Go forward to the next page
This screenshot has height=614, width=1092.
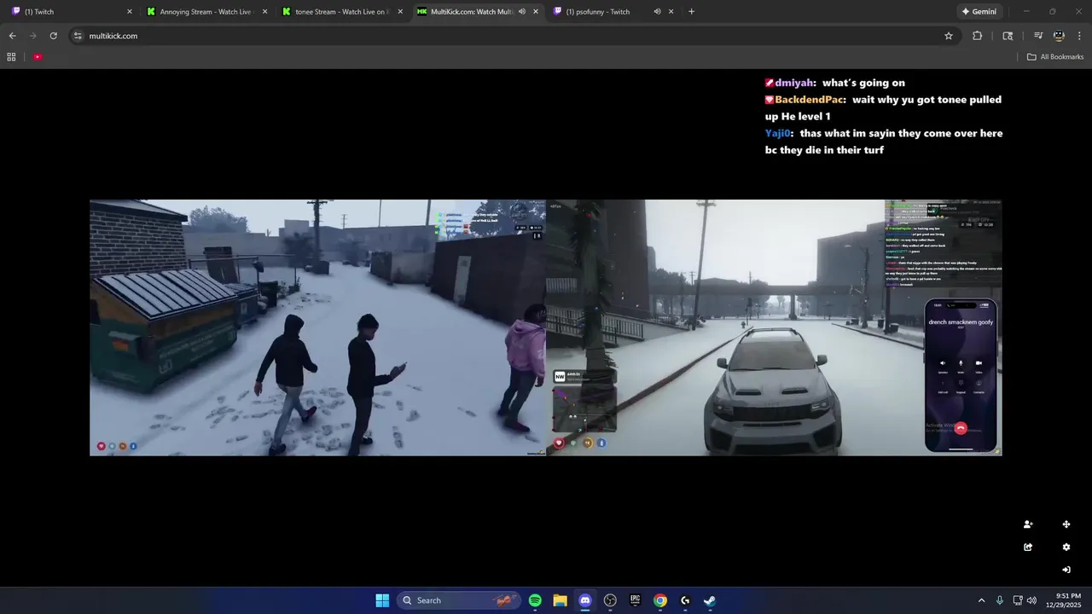point(32,36)
